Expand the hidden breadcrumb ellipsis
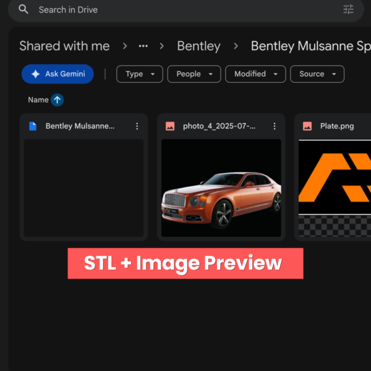Image resolution: width=371 pixels, height=371 pixels. tap(143, 46)
